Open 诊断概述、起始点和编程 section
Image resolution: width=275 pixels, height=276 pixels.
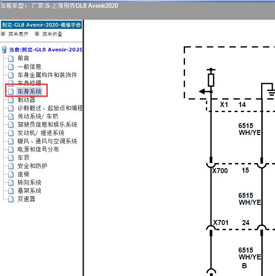click(x=50, y=108)
